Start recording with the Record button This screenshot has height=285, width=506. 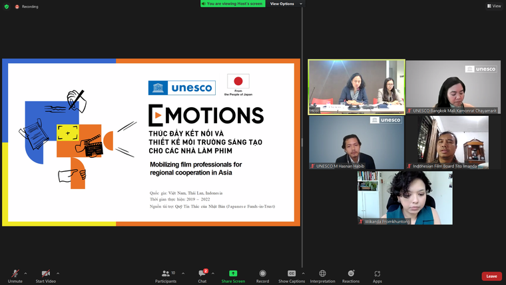pyautogui.click(x=262, y=275)
